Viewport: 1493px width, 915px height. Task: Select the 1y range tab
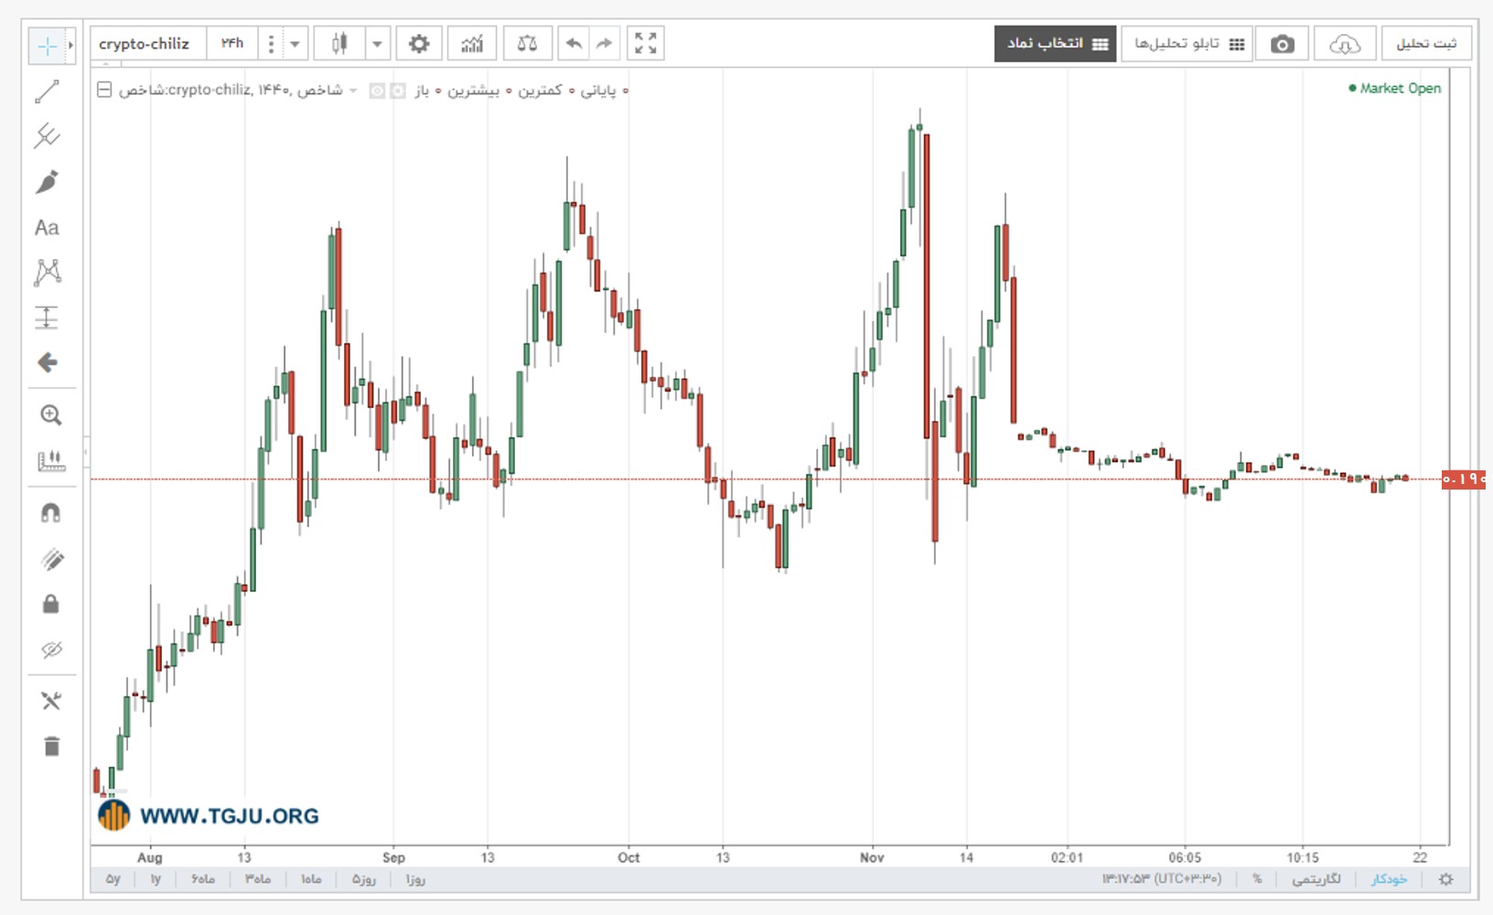tap(156, 879)
